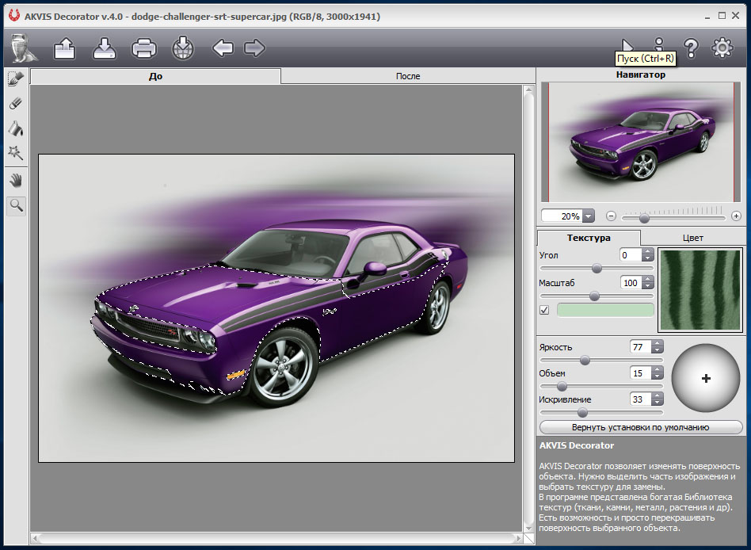Open the 20% zoom level dropdown

coord(589,216)
